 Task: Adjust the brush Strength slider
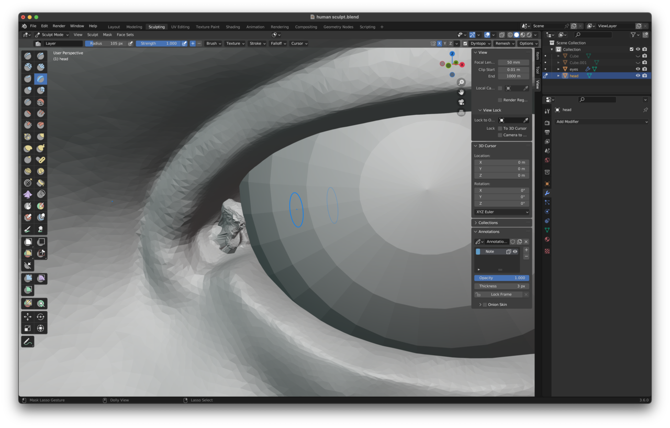point(158,43)
